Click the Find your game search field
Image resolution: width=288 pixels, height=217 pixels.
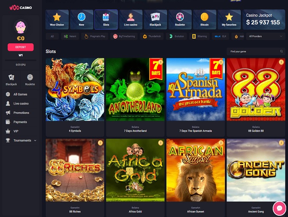(x=256, y=51)
